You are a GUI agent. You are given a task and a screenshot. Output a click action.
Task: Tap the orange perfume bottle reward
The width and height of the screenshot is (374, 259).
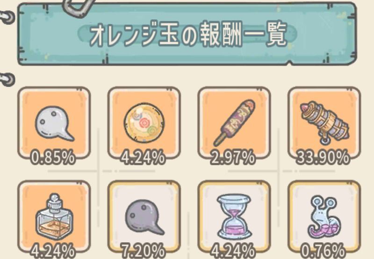coord(54,216)
